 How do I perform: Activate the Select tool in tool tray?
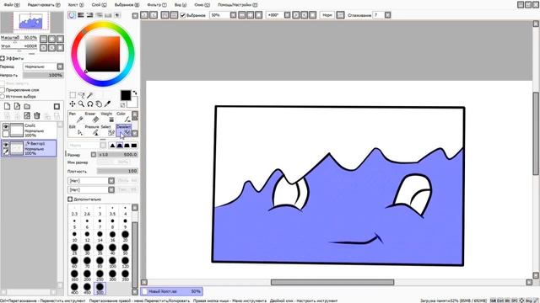click(107, 130)
